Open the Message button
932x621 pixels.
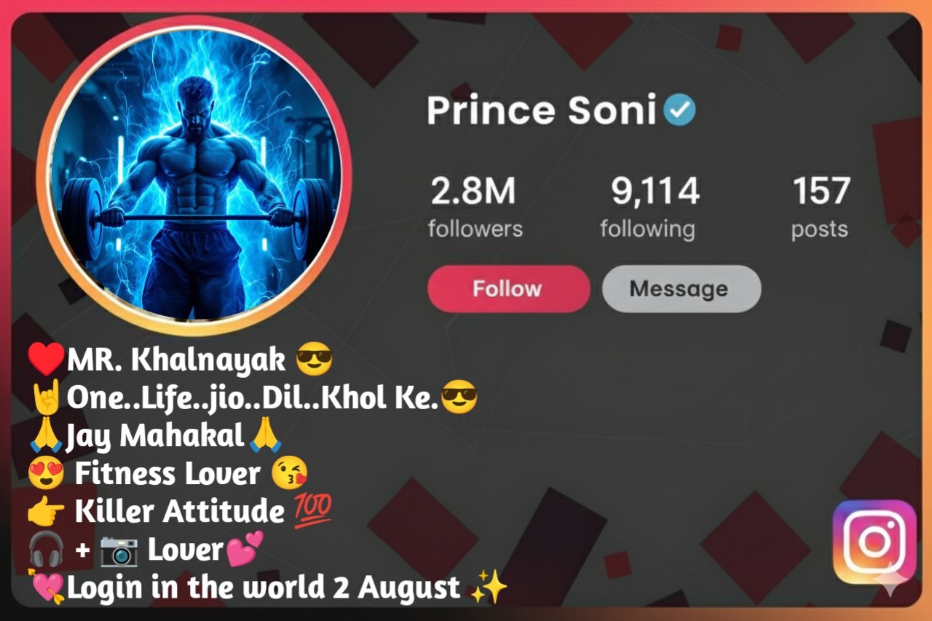682,288
